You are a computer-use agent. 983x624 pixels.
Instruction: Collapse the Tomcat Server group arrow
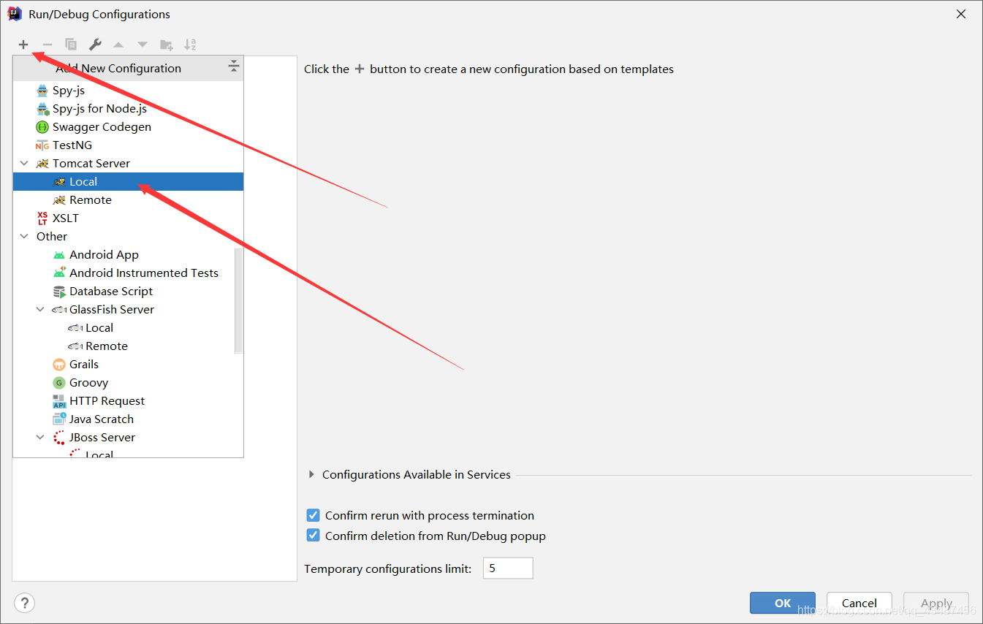pyautogui.click(x=24, y=164)
